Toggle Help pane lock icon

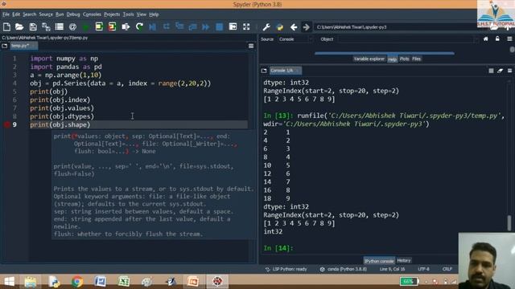497,39
